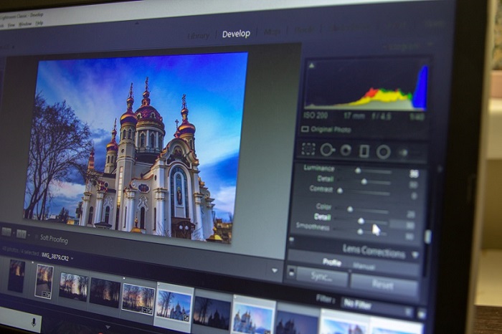Select the portrait-orientation path filmstrip thumbnail

click(x=44, y=282)
